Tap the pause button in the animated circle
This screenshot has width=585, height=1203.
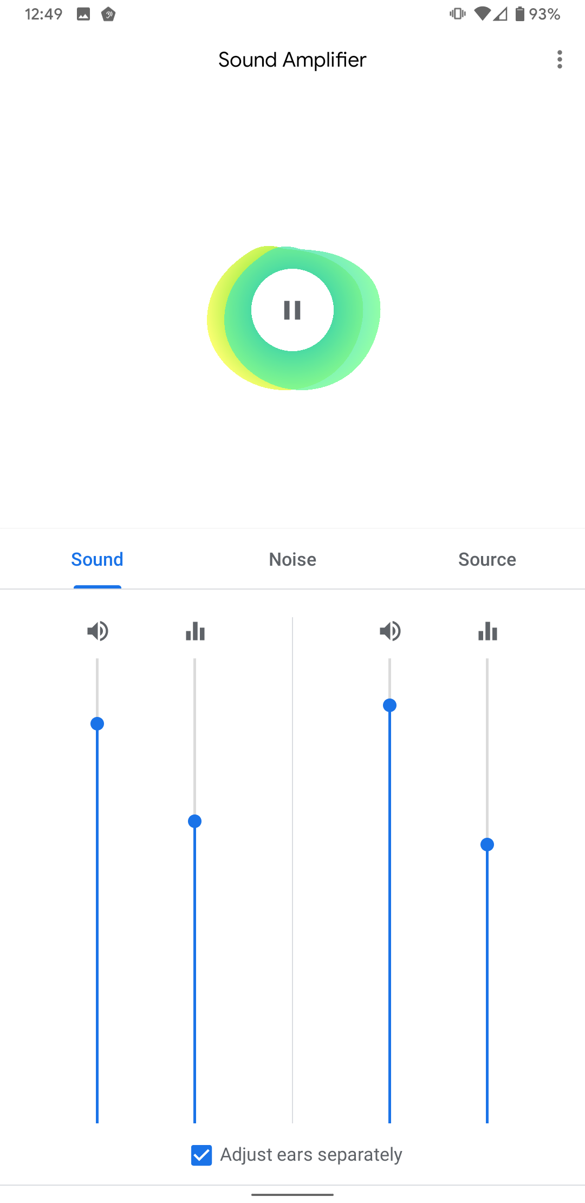coord(292,309)
